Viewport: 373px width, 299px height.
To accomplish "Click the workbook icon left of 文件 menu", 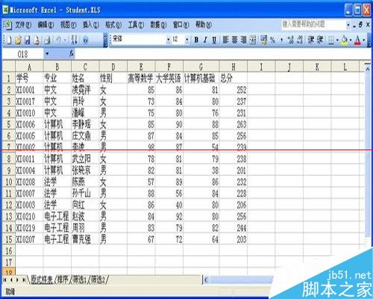I will tap(8, 25).
